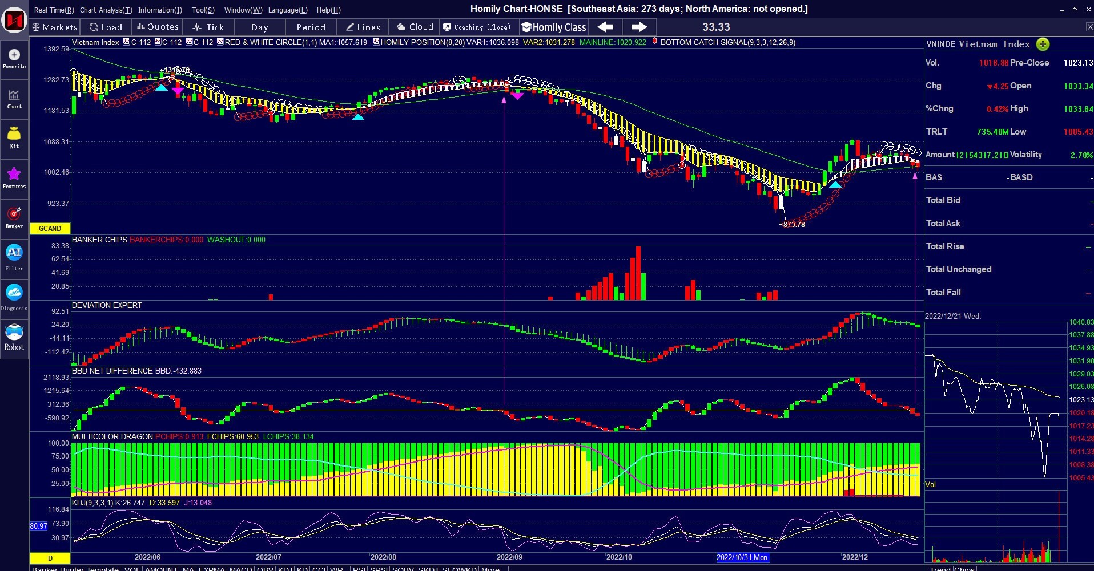The height and width of the screenshot is (571, 1094).
Task: Open the Favorite sidebar panel
Action: [x=14, y=59]
